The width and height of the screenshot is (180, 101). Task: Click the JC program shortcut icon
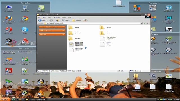[169, 29]
